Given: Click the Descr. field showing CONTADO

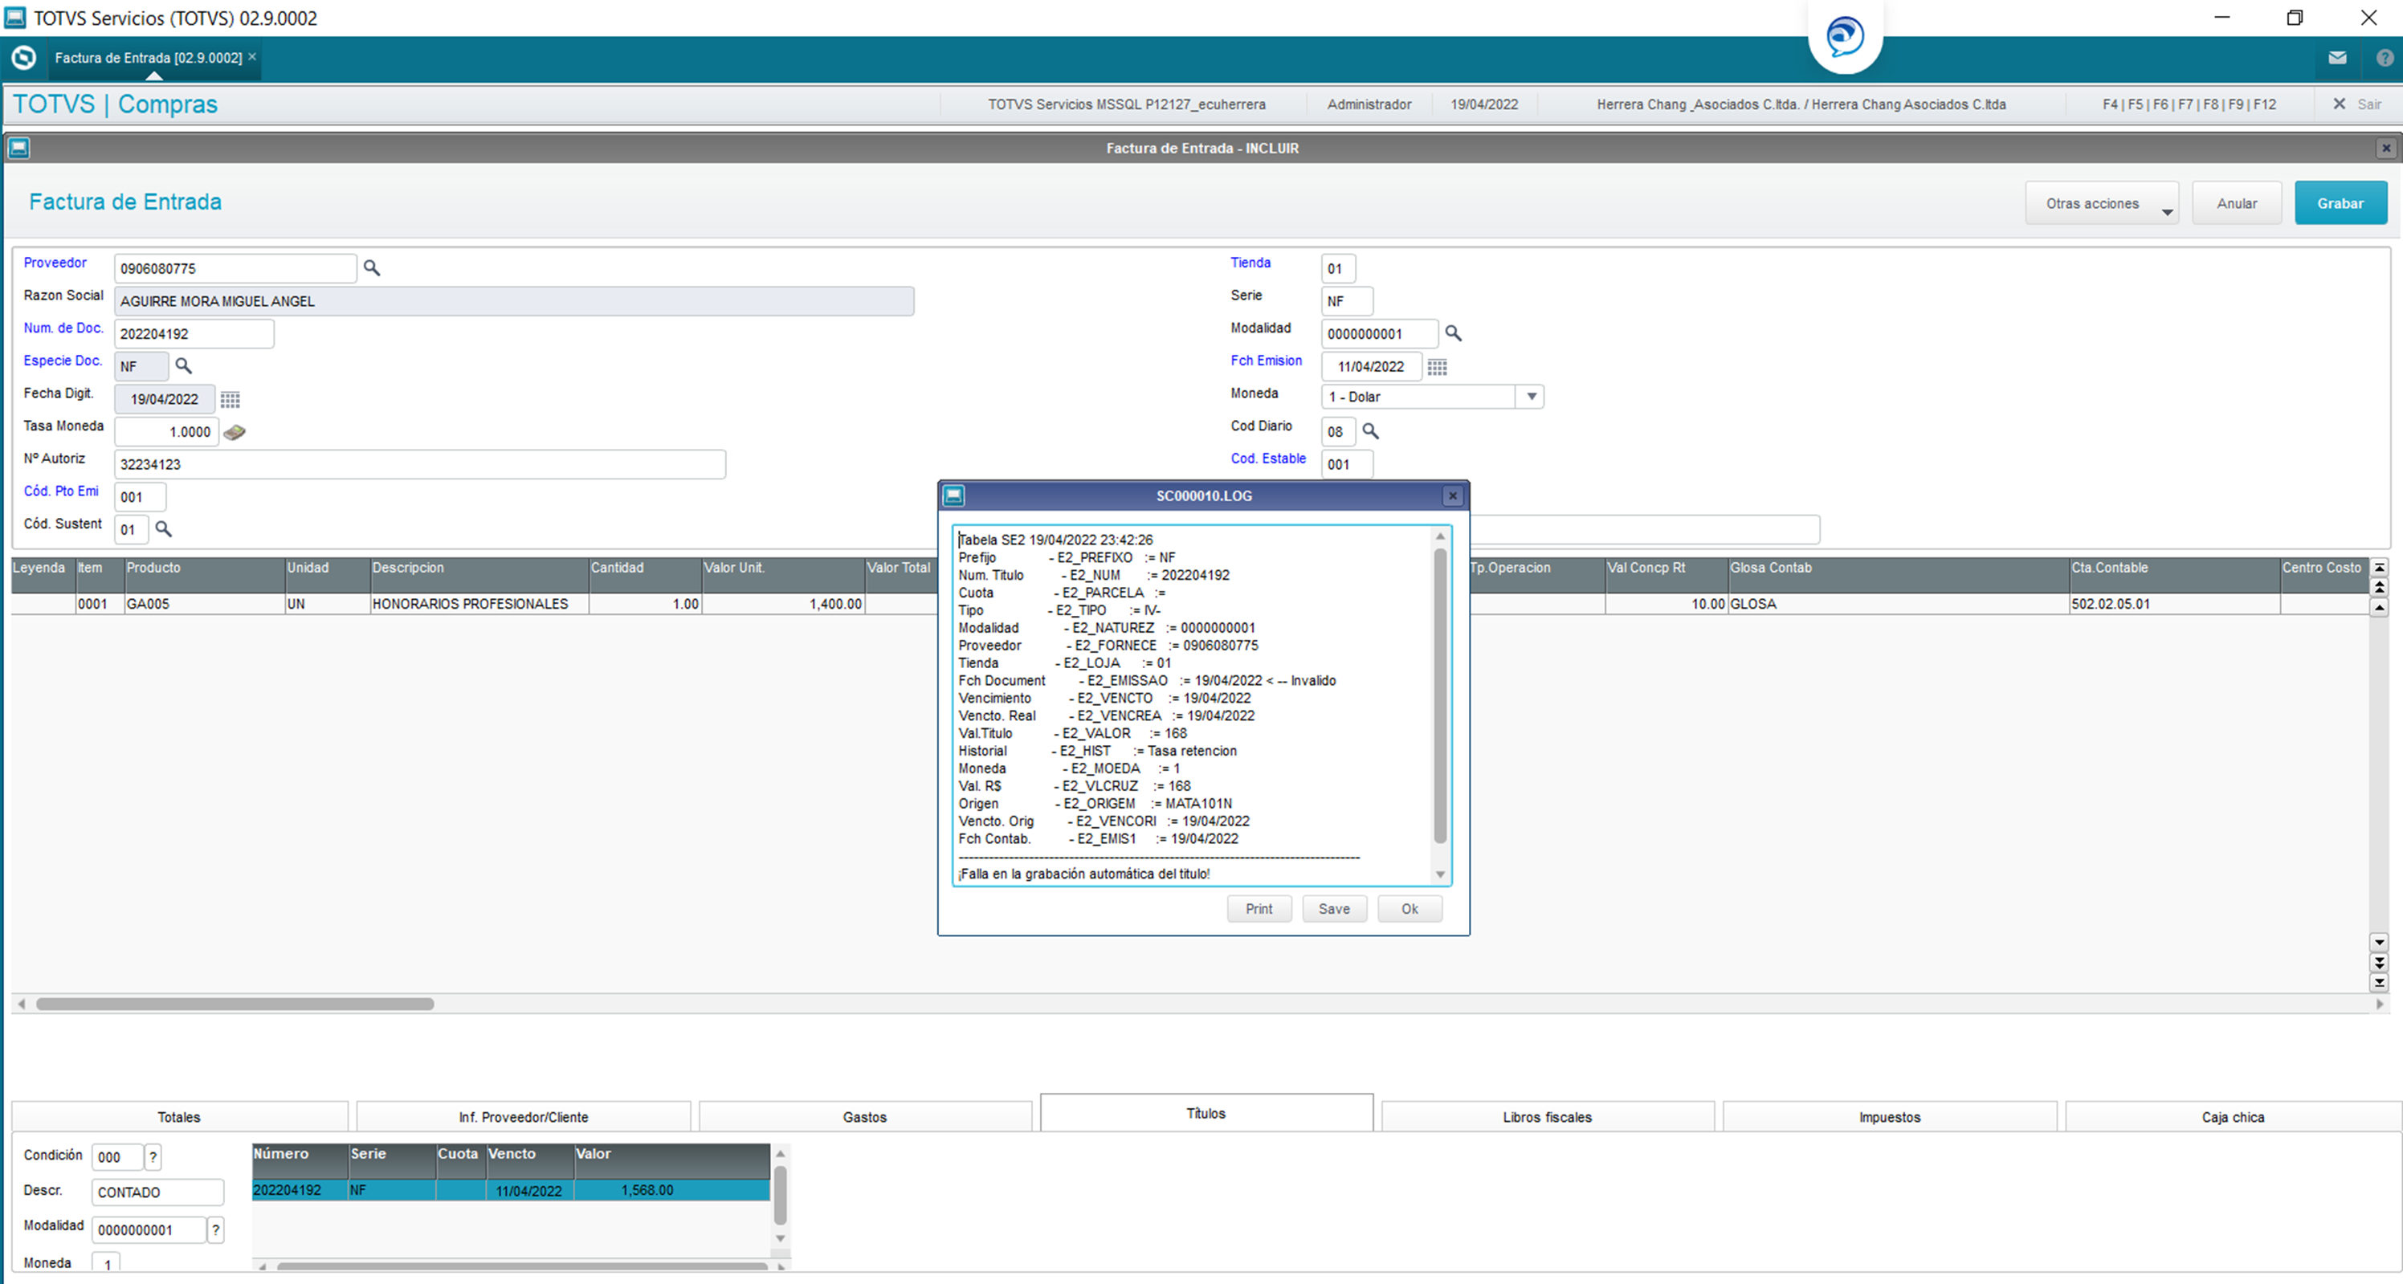Looking at the screenshot, I should pos(157,1192).
